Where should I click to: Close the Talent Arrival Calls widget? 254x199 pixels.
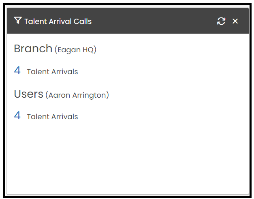pyautogui.click(x=235, y=21)
